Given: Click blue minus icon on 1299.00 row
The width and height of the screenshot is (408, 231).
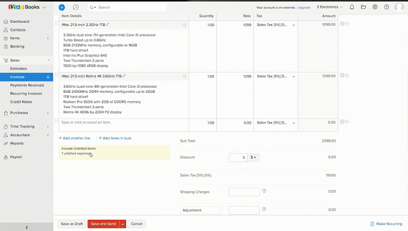Looking at the screenshot, I should [342, 75].
